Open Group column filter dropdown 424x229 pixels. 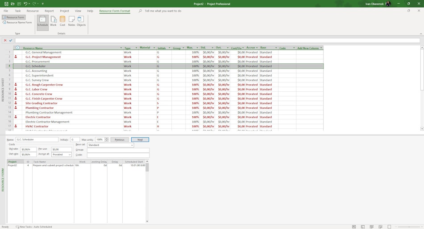point(183,48)
